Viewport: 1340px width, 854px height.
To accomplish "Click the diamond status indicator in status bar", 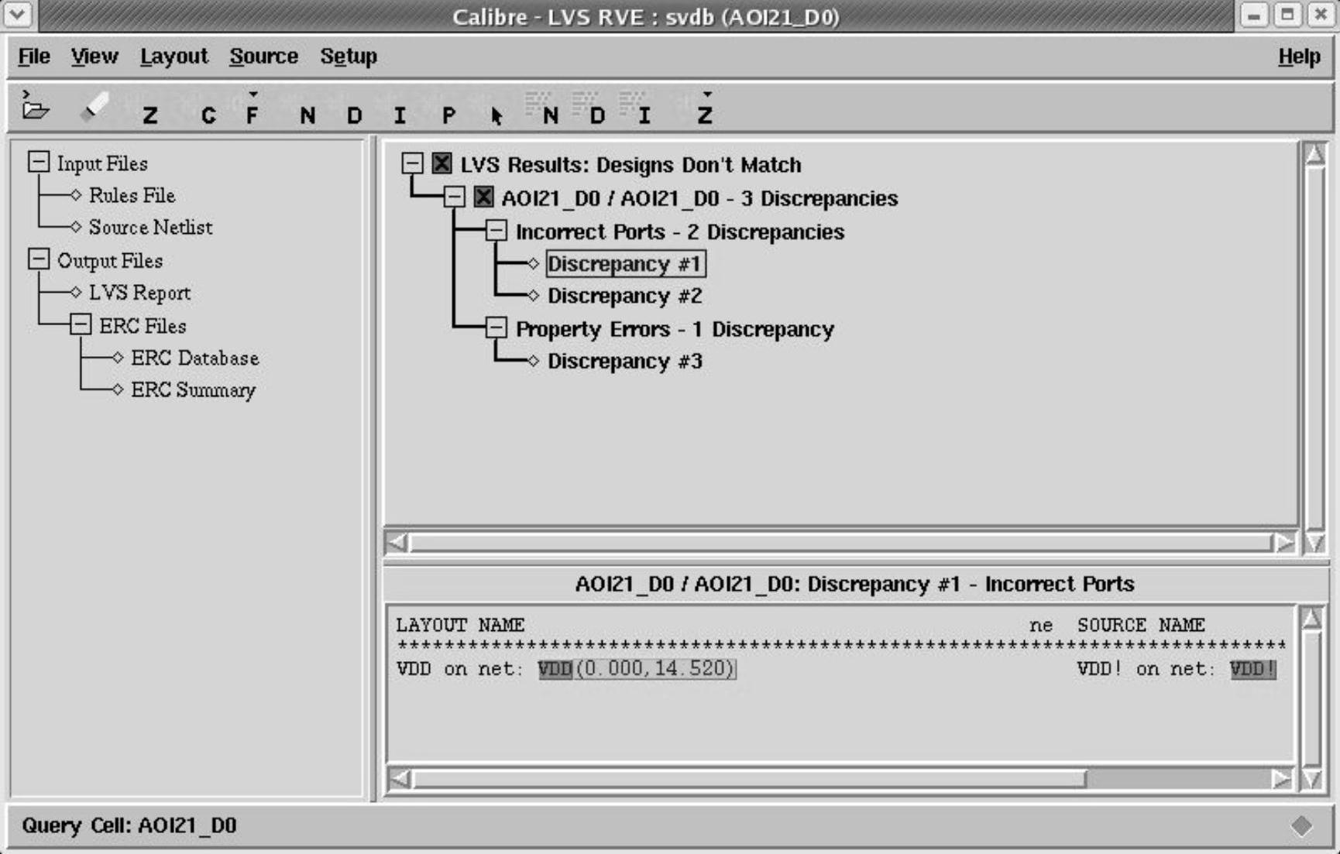I will click(1301, 826).
